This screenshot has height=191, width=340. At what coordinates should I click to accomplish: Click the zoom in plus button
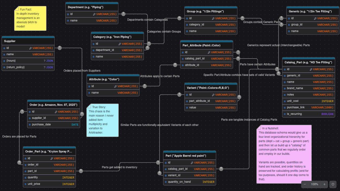[x=324, y=184]
